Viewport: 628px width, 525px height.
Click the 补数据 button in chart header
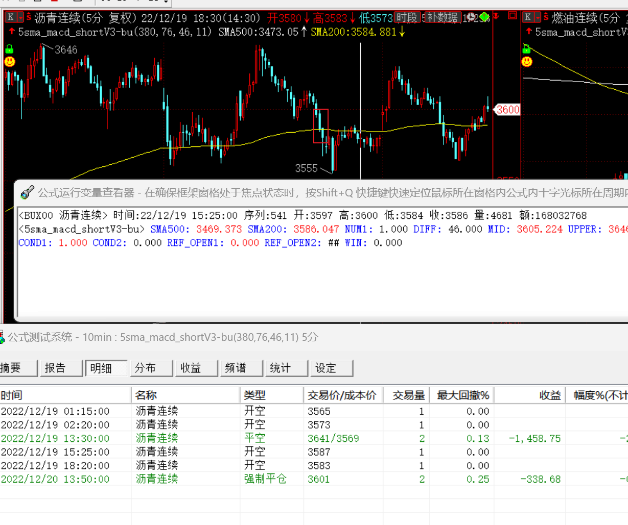pos(443,17)
